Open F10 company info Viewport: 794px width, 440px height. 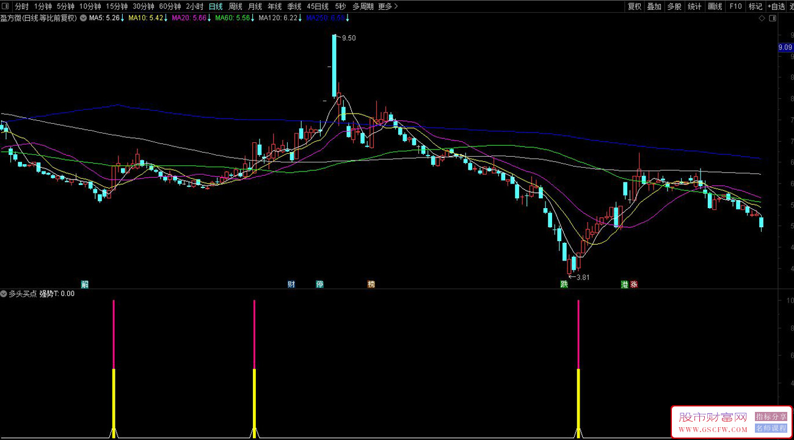(x=735, y=7)
